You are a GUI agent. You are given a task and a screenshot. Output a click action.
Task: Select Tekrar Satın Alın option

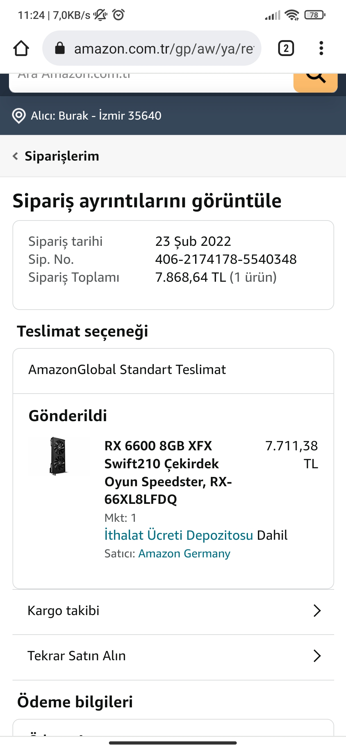77,656
